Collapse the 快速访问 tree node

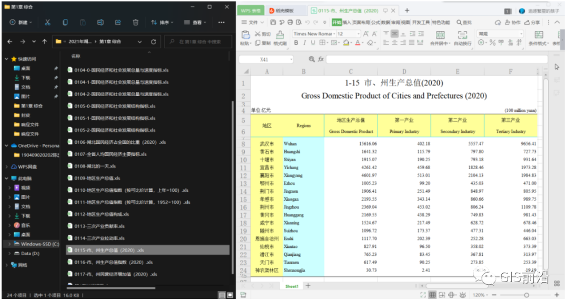pyautogui.click(x=6, y=59)
